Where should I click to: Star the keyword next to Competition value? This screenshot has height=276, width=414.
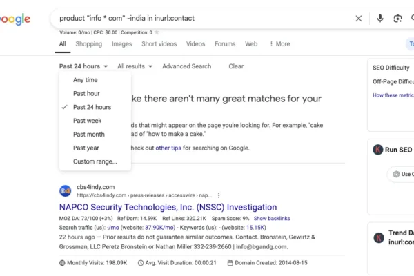pos(157,32)
